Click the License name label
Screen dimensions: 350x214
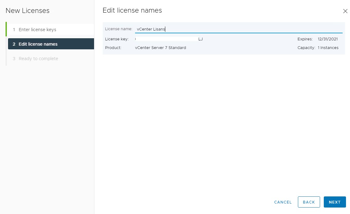point(118,29)
